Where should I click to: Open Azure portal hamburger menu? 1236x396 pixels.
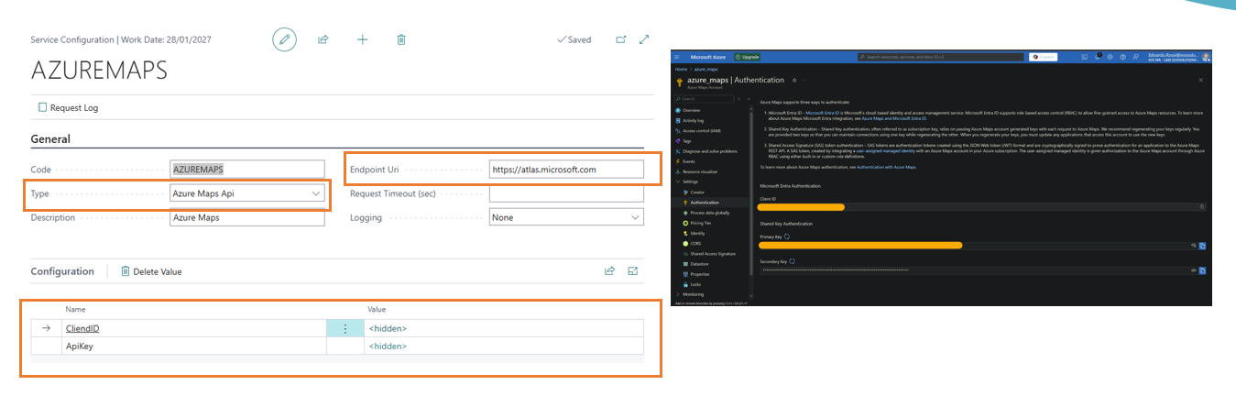pyautogui.click(x=677, y=57)
